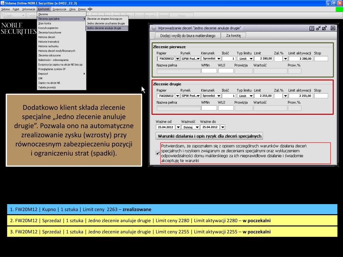This screenshot has height=257, width=343.
Task: Click the Różnica toolbar button
Action: (x=164, y=15)
